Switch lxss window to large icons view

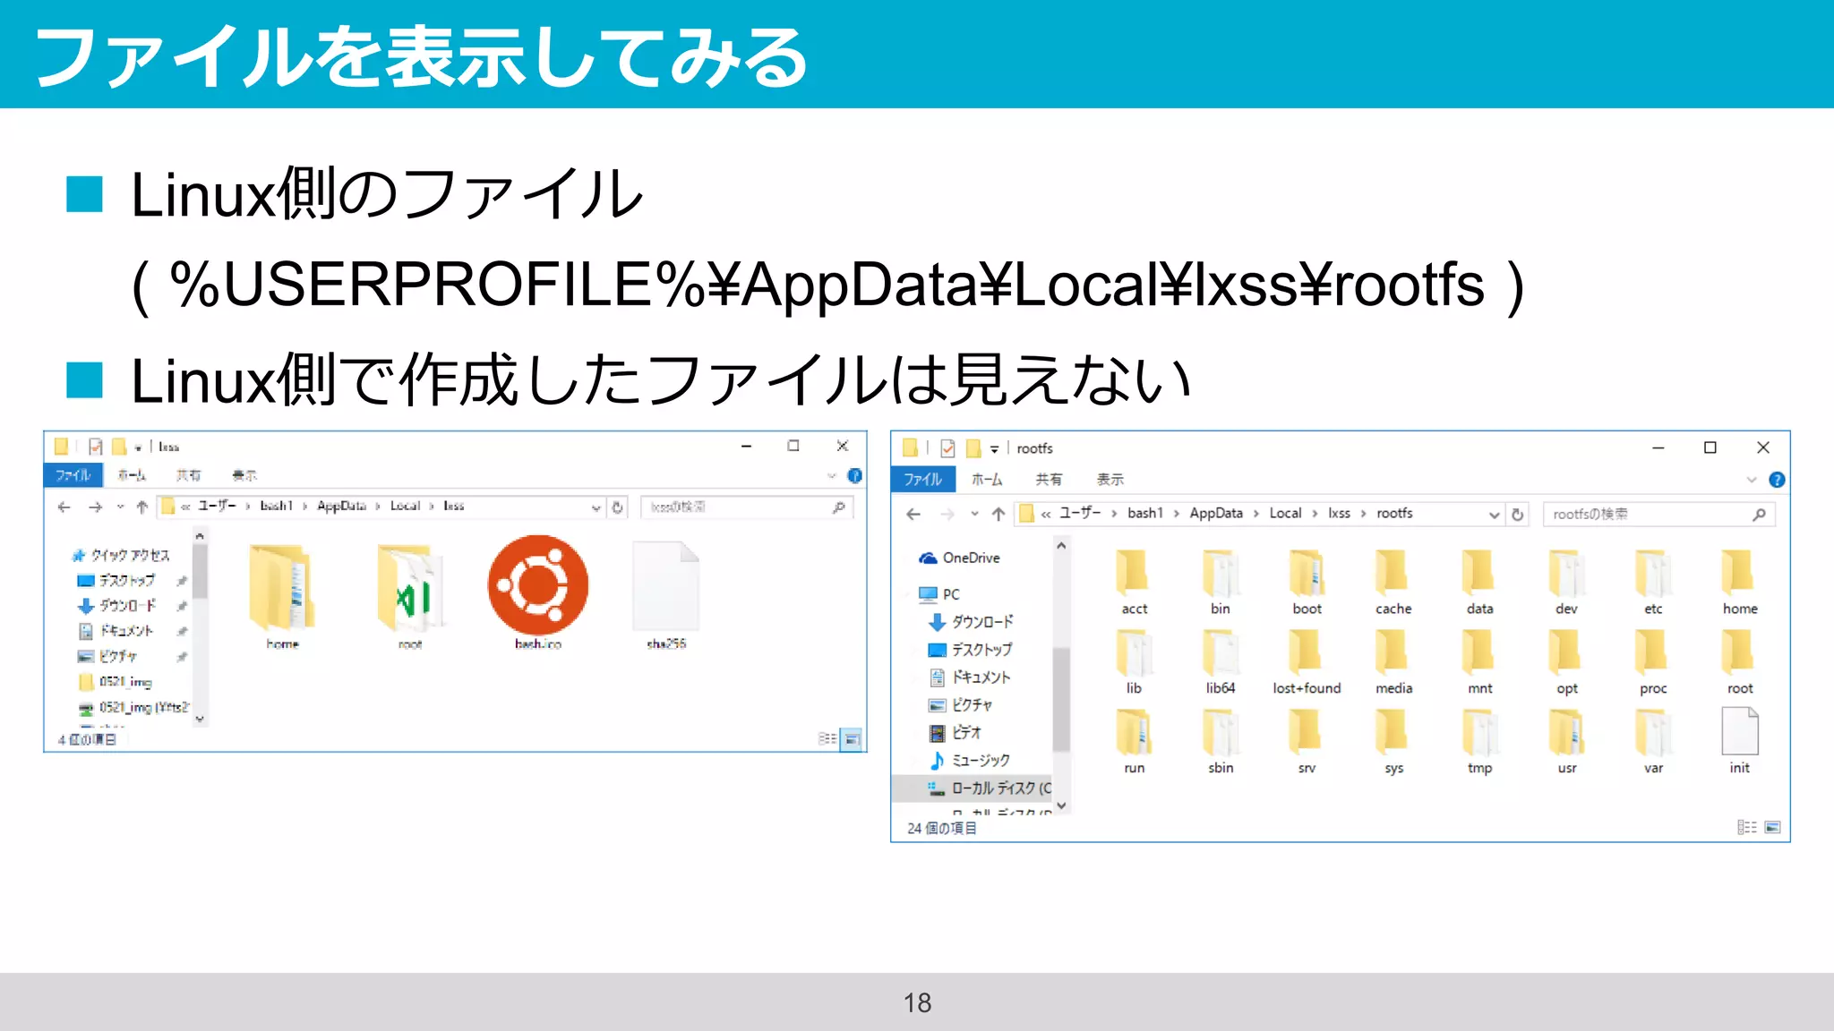pos(852,739)
